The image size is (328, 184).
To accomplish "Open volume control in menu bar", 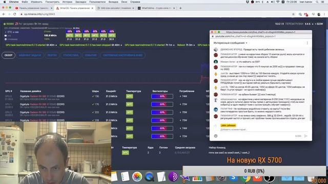I will coord(273,2).
